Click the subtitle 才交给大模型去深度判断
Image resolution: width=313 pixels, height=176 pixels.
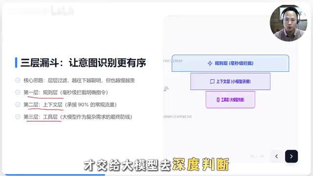(156, 165)
